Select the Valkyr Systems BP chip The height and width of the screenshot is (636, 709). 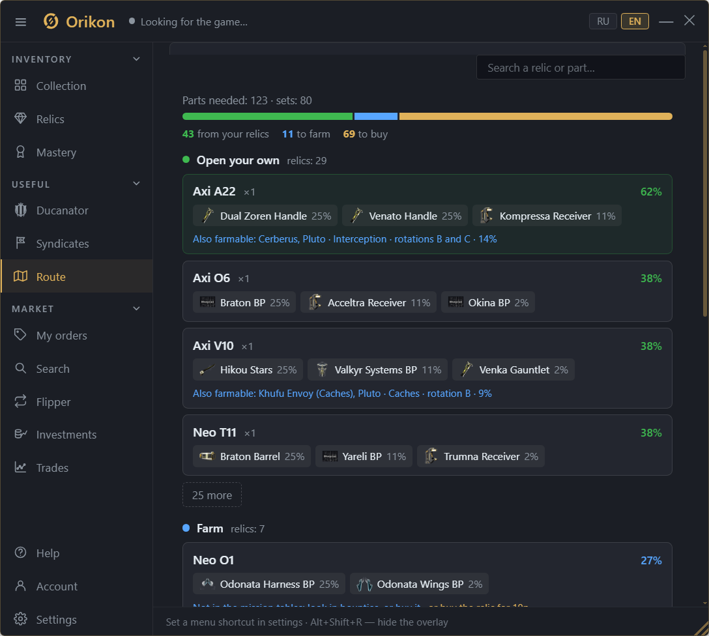click(377, 369)
